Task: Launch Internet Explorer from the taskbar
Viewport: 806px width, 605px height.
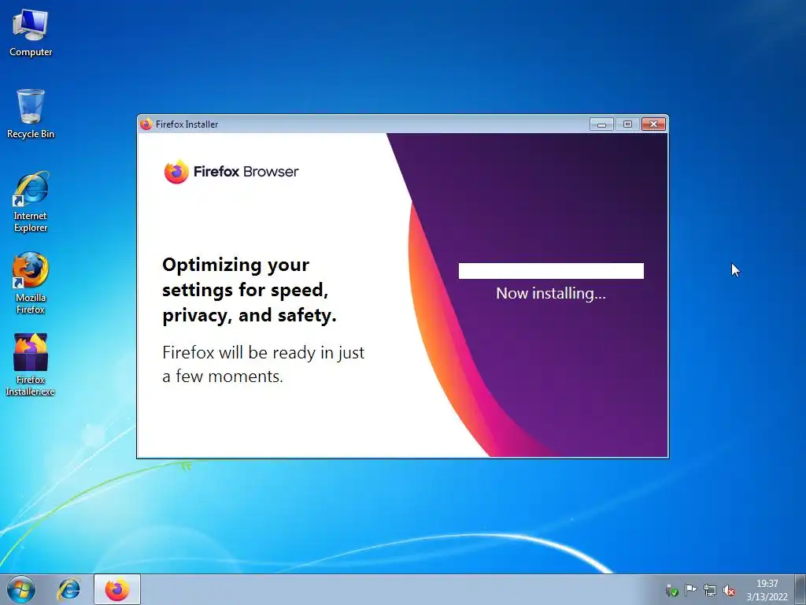Action: [x=69, y=589]
